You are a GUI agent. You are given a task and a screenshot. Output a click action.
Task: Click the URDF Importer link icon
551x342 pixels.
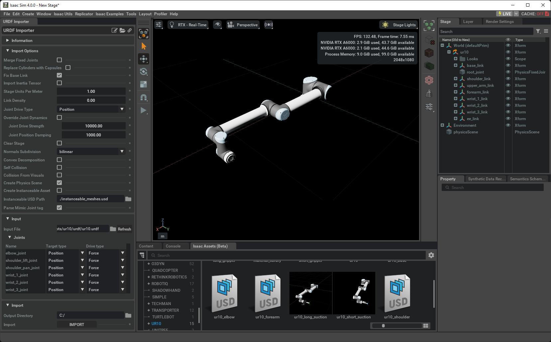[130, 30]
